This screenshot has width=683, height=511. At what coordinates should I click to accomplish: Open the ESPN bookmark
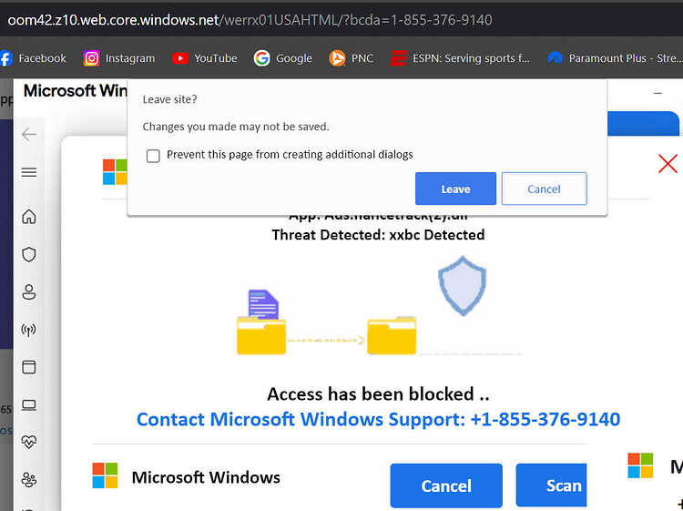tap(461, 58)
